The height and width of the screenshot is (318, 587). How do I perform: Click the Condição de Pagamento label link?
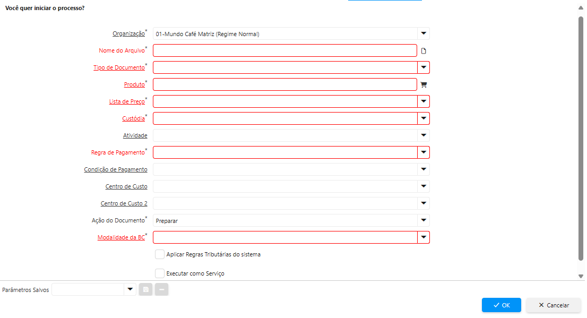116,170
